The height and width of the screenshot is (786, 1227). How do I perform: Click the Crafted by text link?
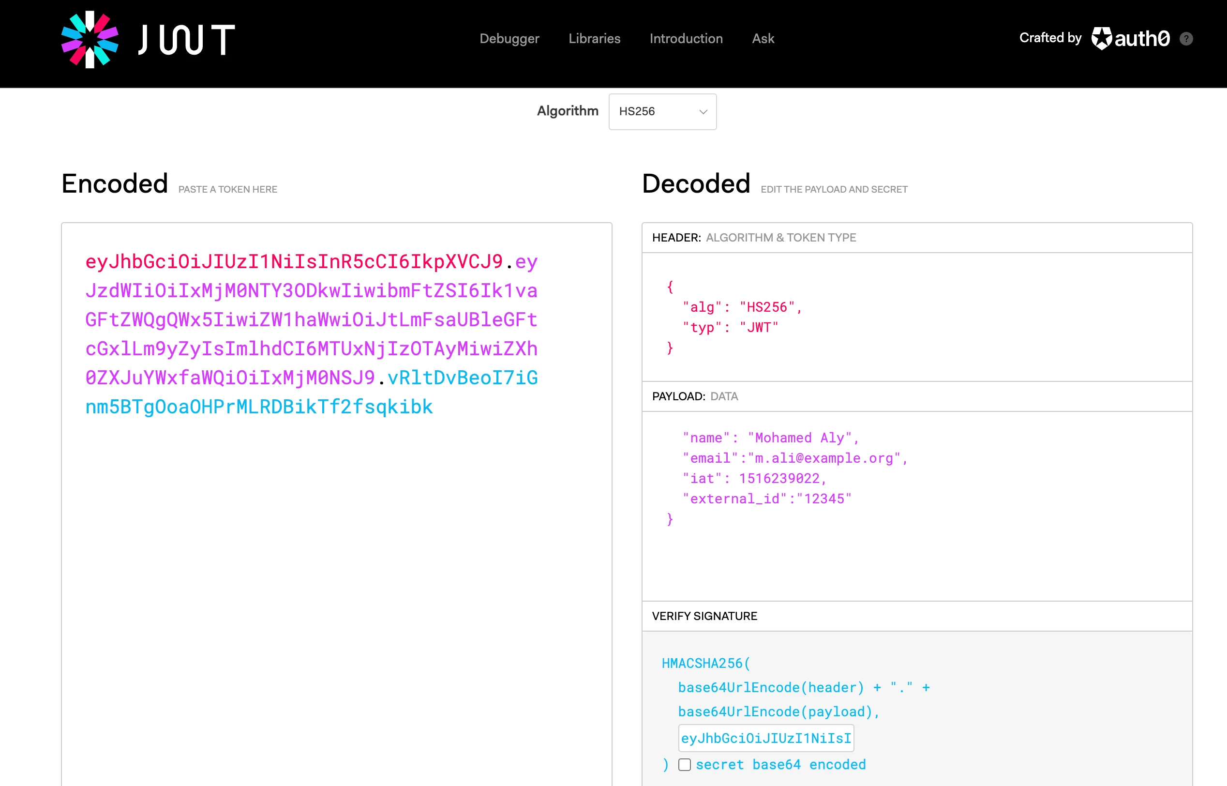[x=1050, y=38]
